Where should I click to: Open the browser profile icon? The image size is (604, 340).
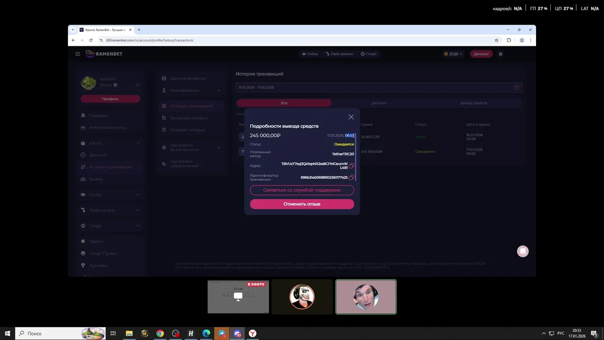[x=521, y=40]
